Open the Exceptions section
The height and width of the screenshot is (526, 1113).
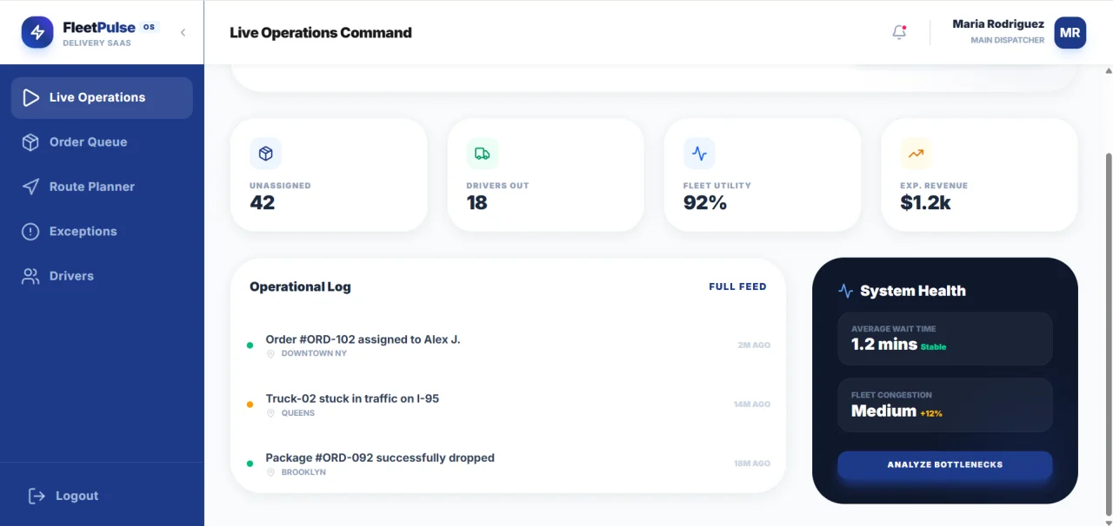[102, 232]
